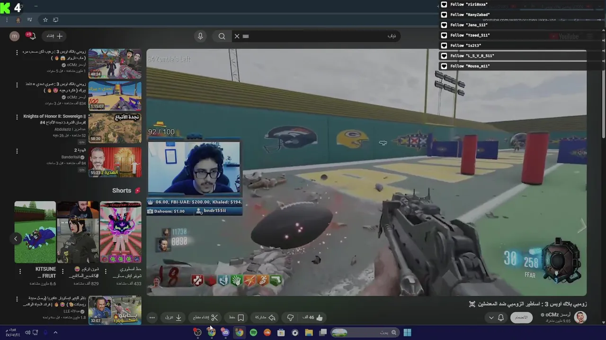The height and width of the screenshot is (340, 606).
Task: Click the Join (الانضمام) channel button
Action: point(521,317)
